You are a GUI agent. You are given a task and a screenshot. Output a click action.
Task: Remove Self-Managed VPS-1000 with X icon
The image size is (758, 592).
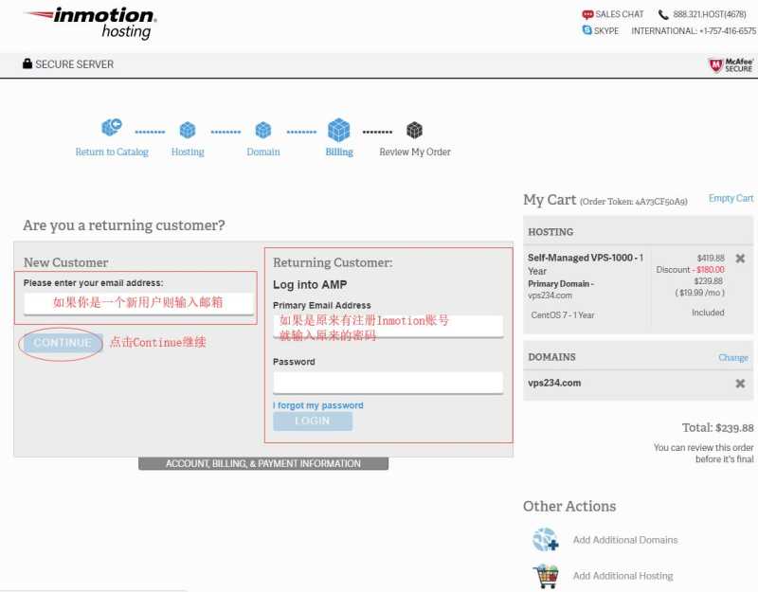click(740, 259)
